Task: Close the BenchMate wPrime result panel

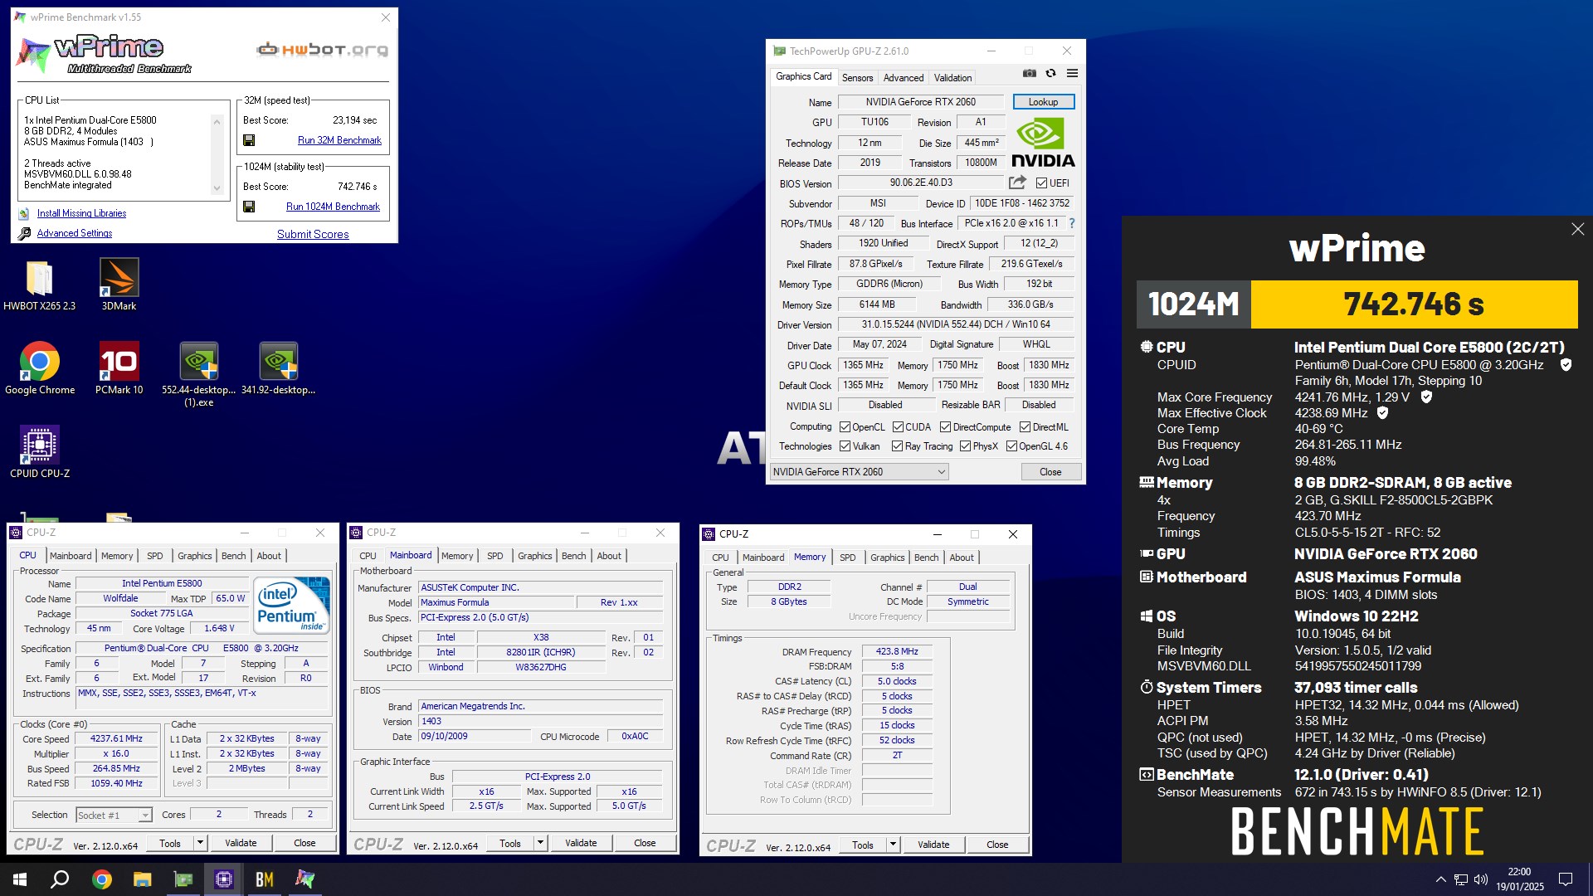Action: coord(1577,229)
